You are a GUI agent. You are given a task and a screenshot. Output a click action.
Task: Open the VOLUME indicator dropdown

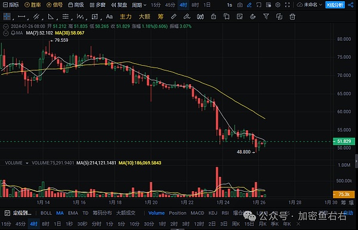coord(27,163)
